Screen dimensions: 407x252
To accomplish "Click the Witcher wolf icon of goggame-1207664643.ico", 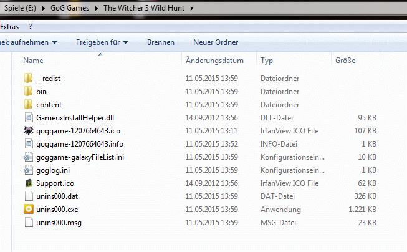I will coord(29,130).
